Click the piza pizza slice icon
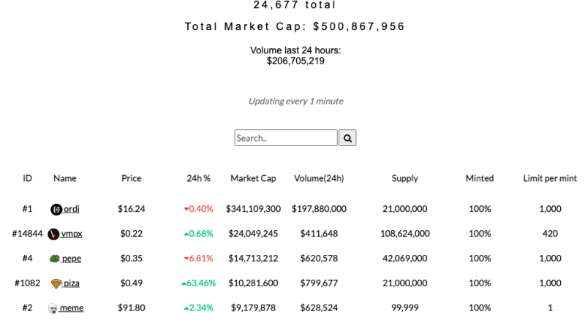 point(56,283)
